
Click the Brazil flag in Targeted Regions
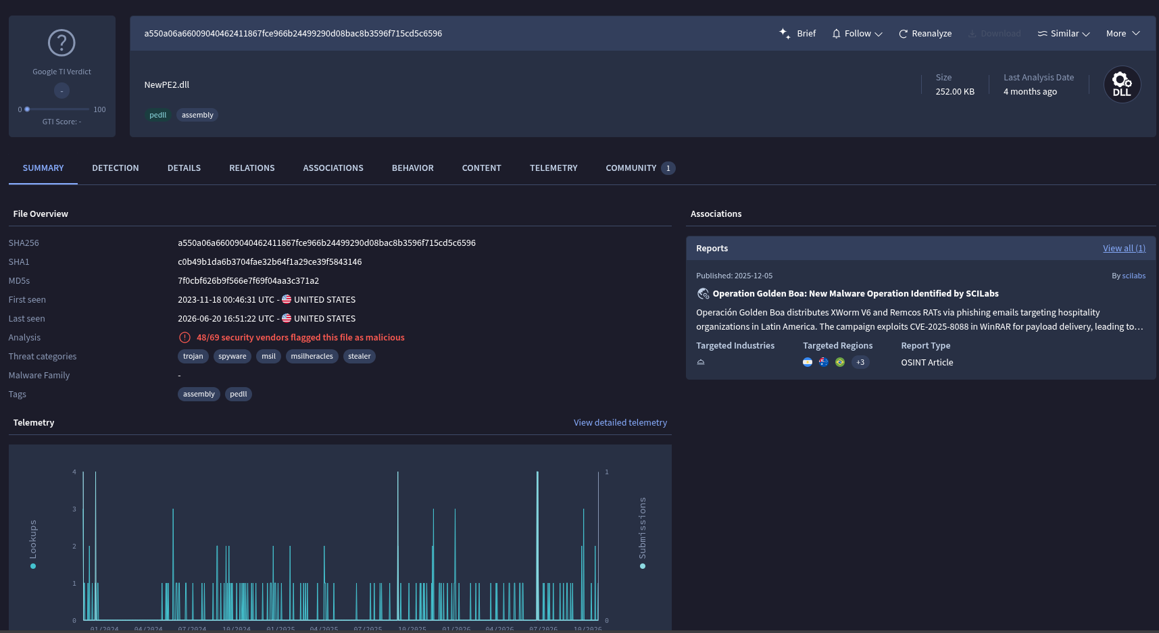[839, 362]
